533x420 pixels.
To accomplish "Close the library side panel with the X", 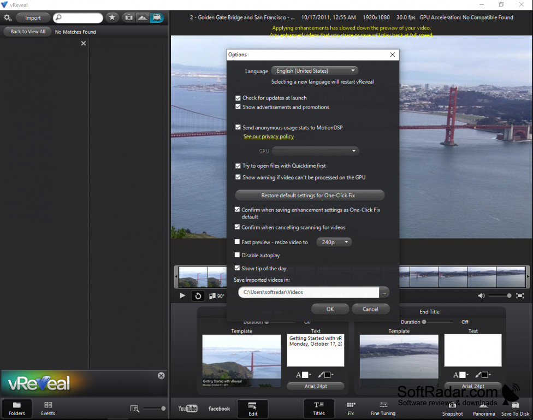I will click(83, 43).
